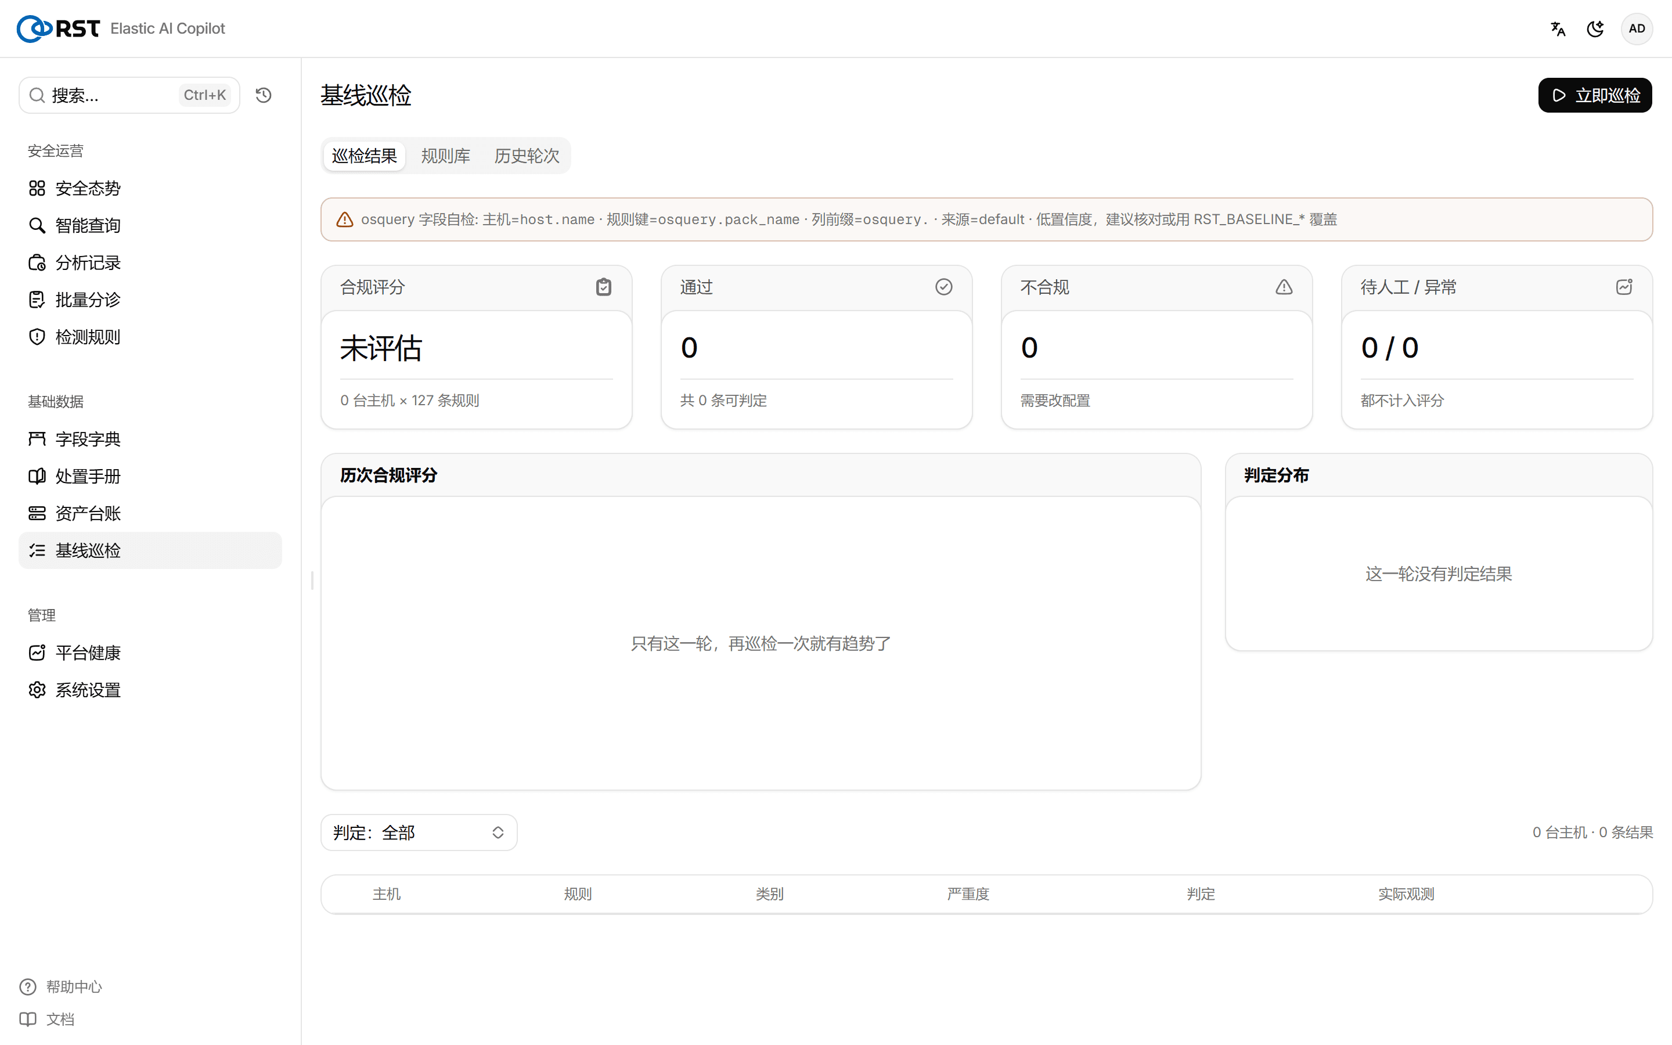Click the 文档 book icon

(28, 1019)
